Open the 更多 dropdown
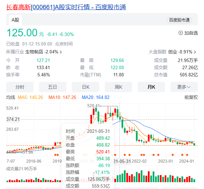Screen dimensions: 204x189 184,87
